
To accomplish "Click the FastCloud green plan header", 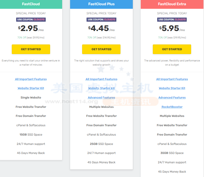I will point(31,4).
